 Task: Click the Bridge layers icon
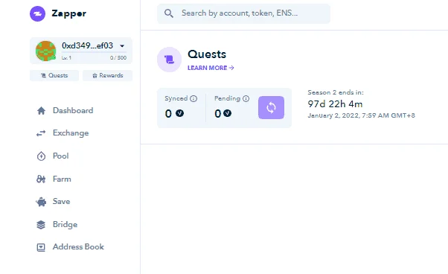[41, 225]
